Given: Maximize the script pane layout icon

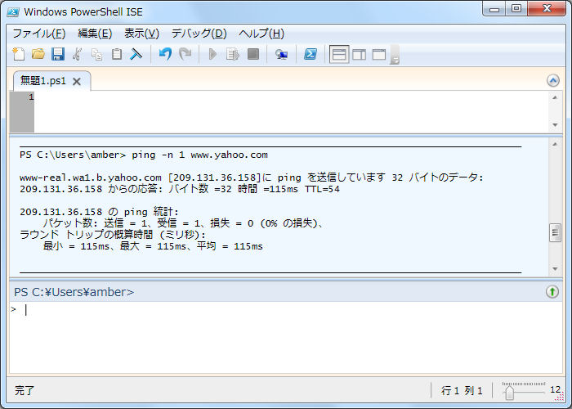Looking at the screenshot, I should (x=379, y=55).
